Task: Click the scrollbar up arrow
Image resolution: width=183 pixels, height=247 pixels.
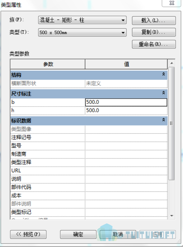Action: [172, 63]
